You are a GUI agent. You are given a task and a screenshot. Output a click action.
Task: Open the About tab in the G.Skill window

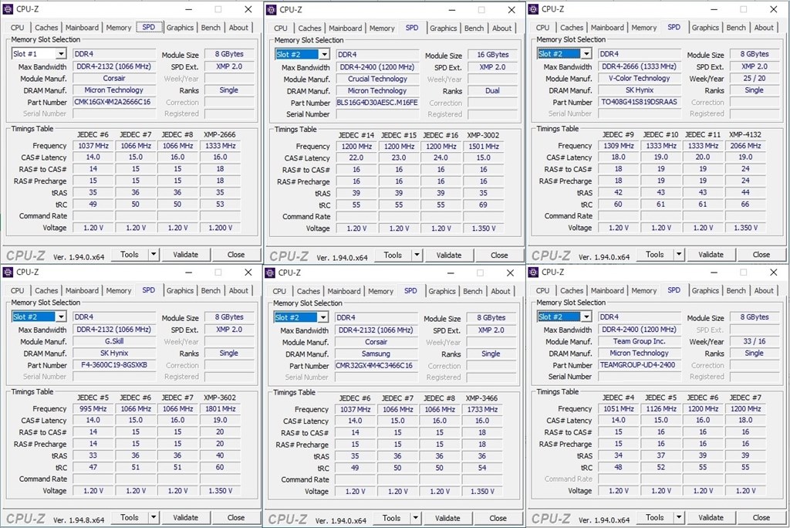pos(238,290)
